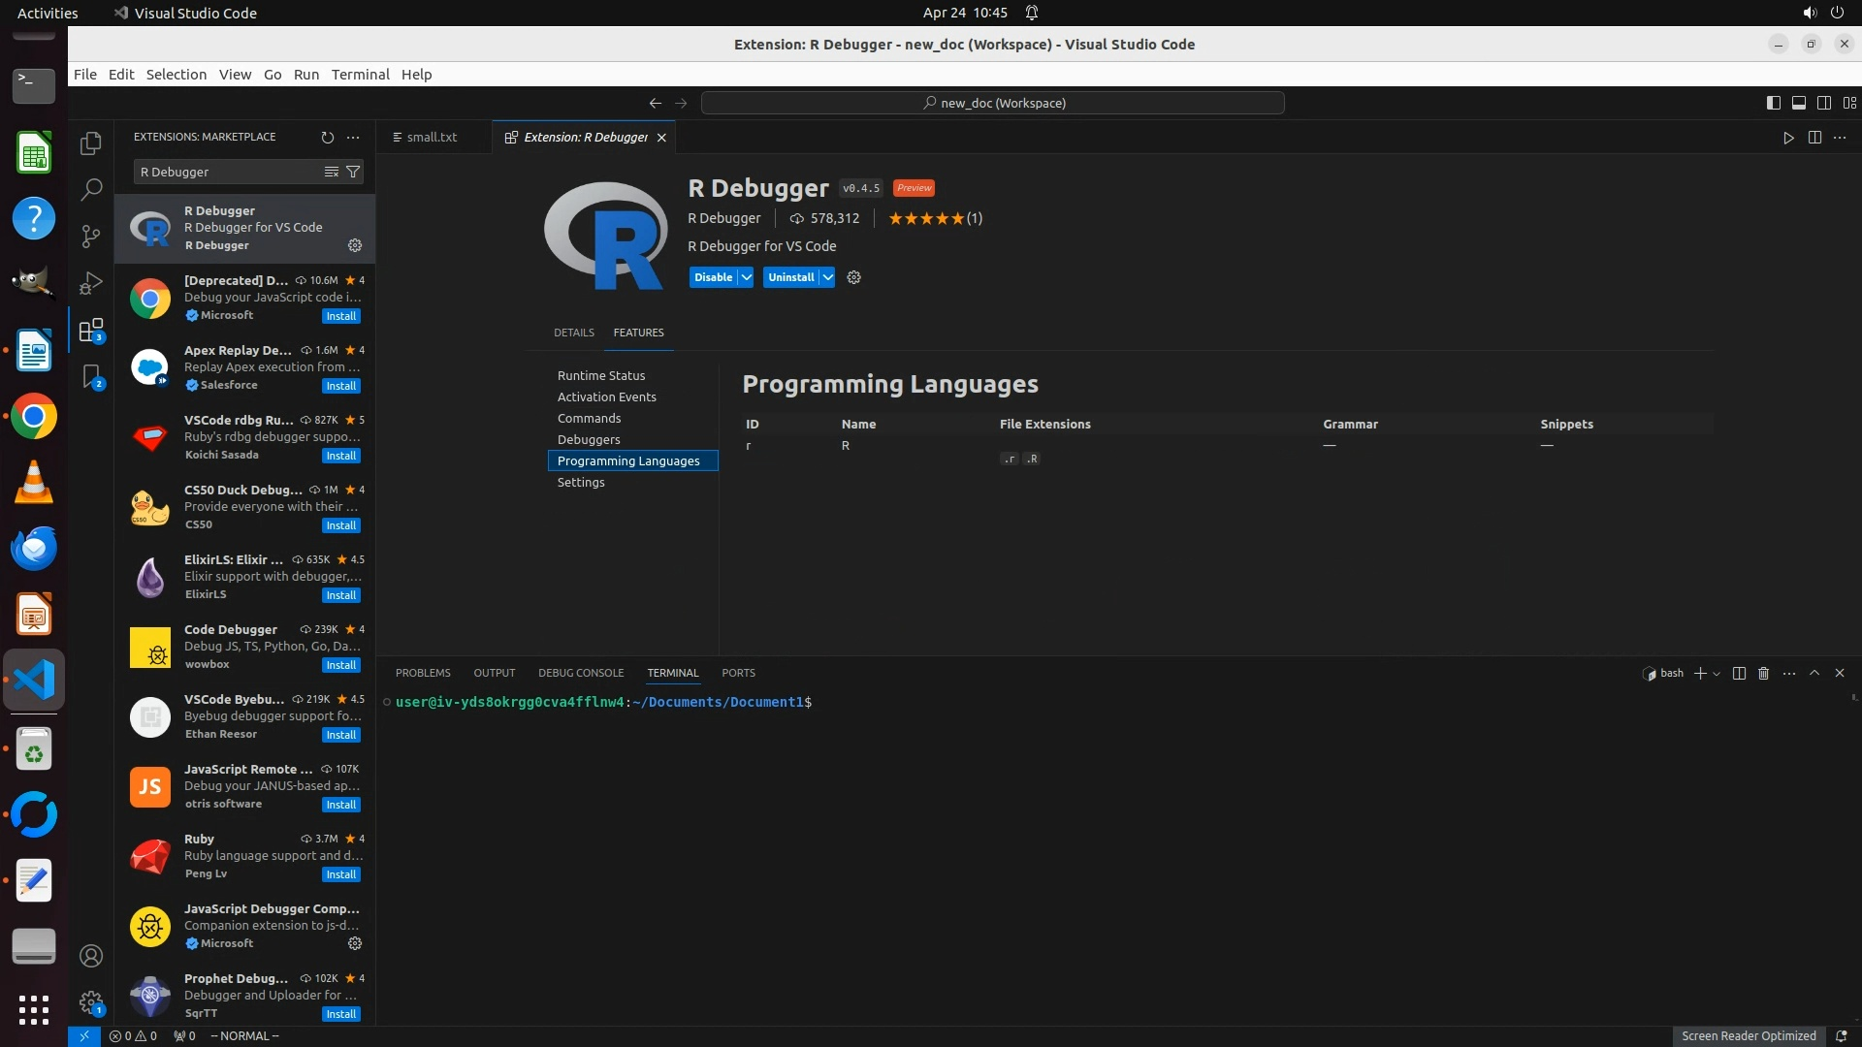This screenshot has width=1862, height=1047.
Task: Click the R Debugger extension search field
Action: coord(229,172)
